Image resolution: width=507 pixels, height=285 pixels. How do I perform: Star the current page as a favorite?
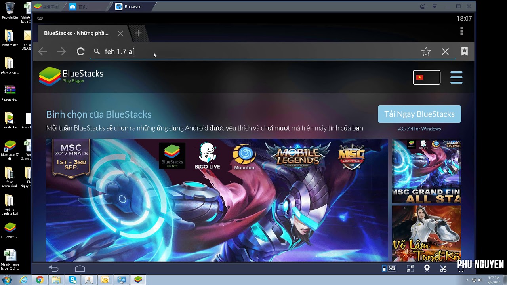[426, 52]
